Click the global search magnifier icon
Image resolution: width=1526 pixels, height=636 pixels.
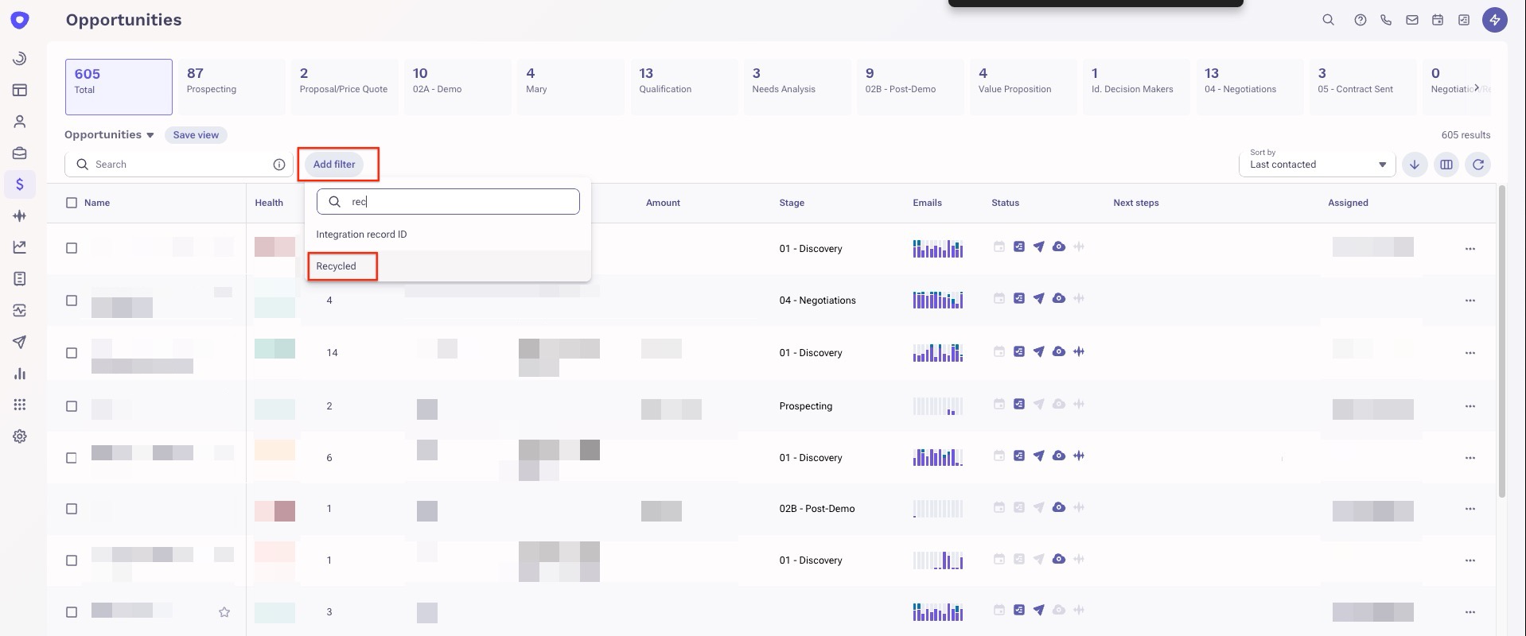[x=1328, y=20]
